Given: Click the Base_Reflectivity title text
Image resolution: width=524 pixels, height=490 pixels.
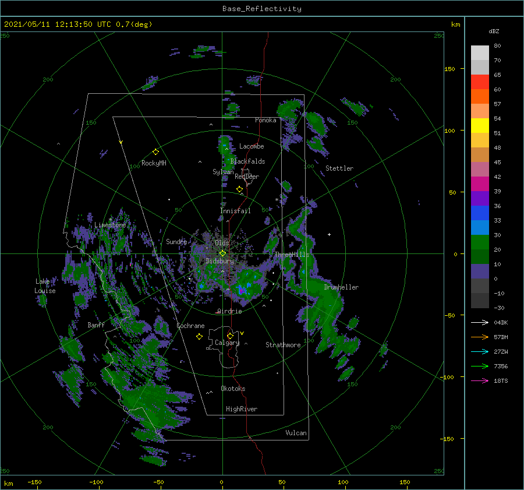Looking at the screenshot, I should pos(262,9).
